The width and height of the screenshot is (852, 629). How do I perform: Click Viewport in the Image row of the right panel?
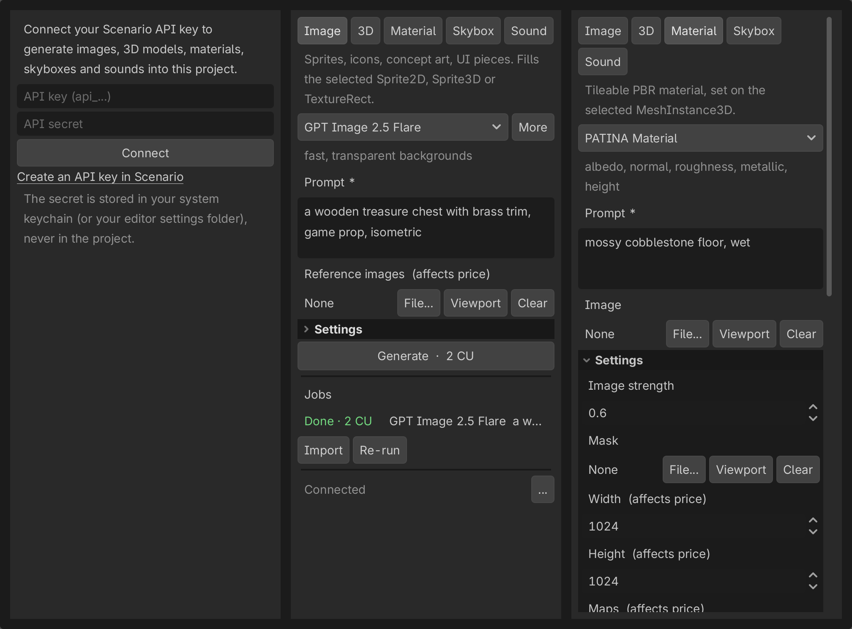tap(744, 334)
